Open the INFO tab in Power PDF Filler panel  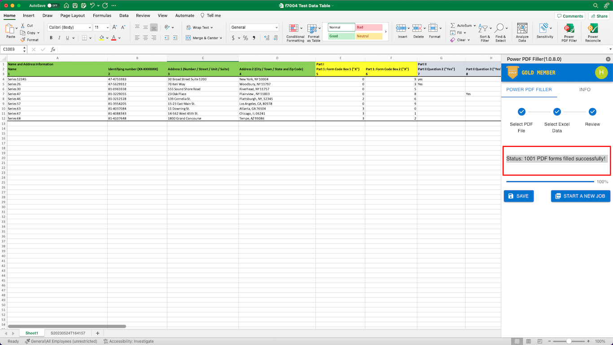[585, 89]
